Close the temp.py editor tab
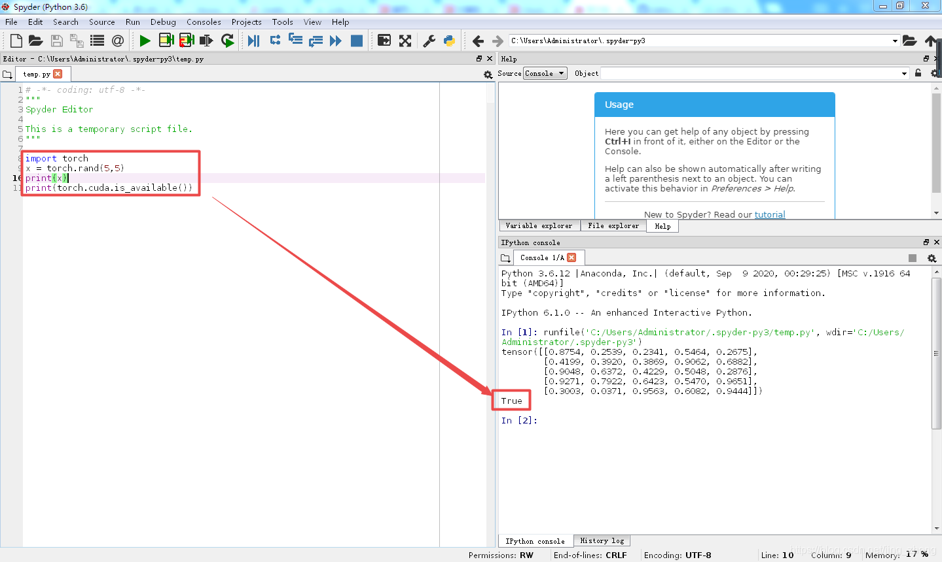 [58, 74]
